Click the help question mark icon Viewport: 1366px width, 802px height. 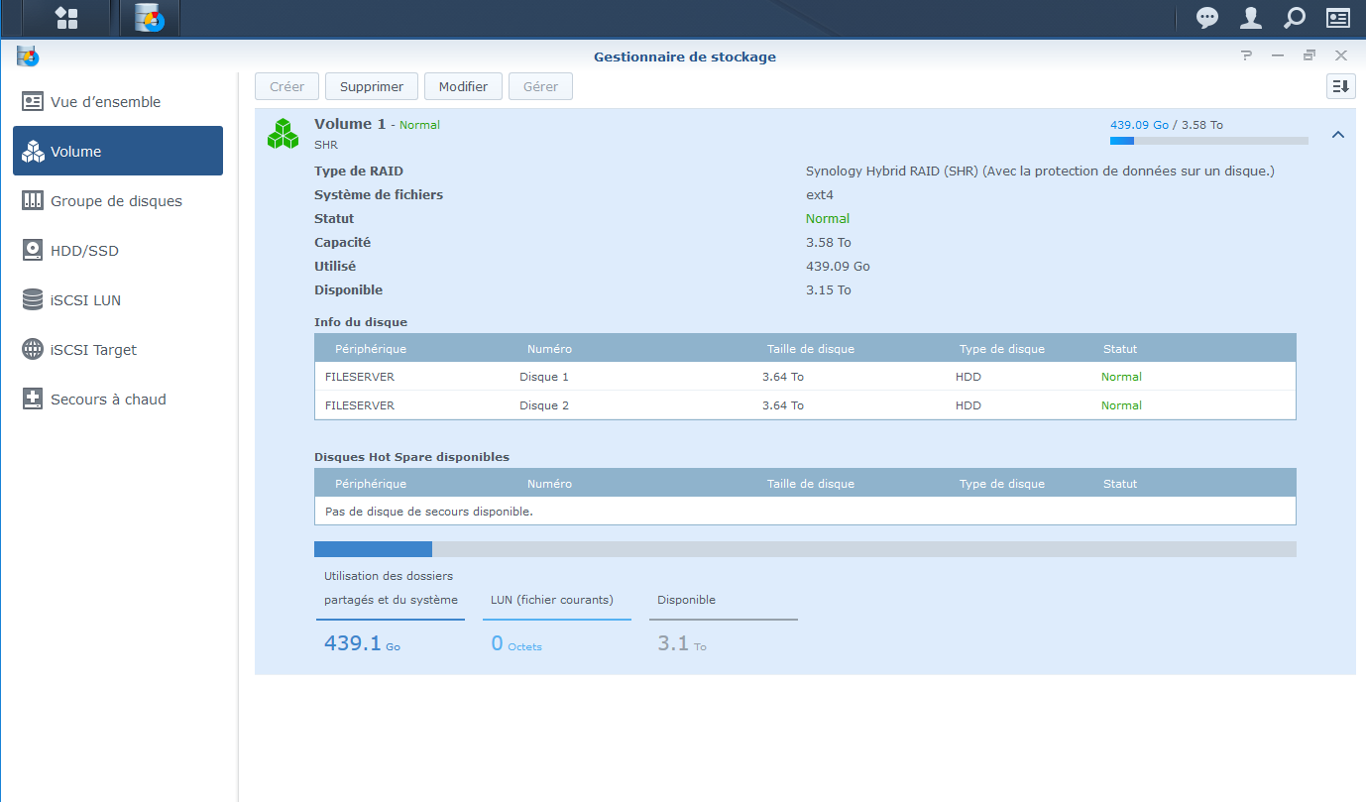(1246, 57)
